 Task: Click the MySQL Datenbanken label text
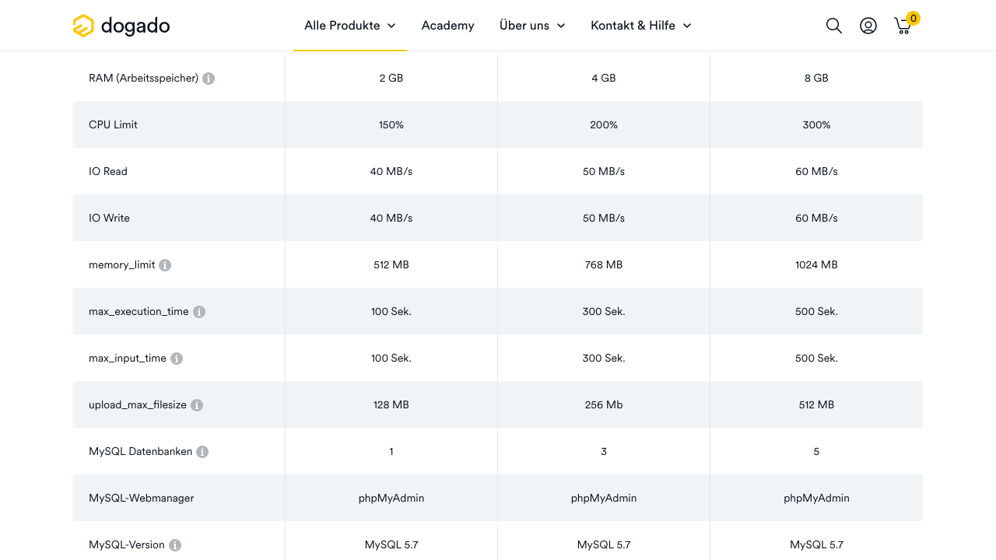point(140,451)
